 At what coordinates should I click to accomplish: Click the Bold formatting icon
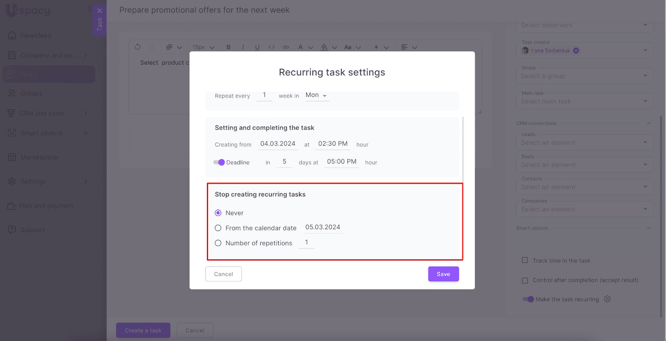click(x=229, y=47)
